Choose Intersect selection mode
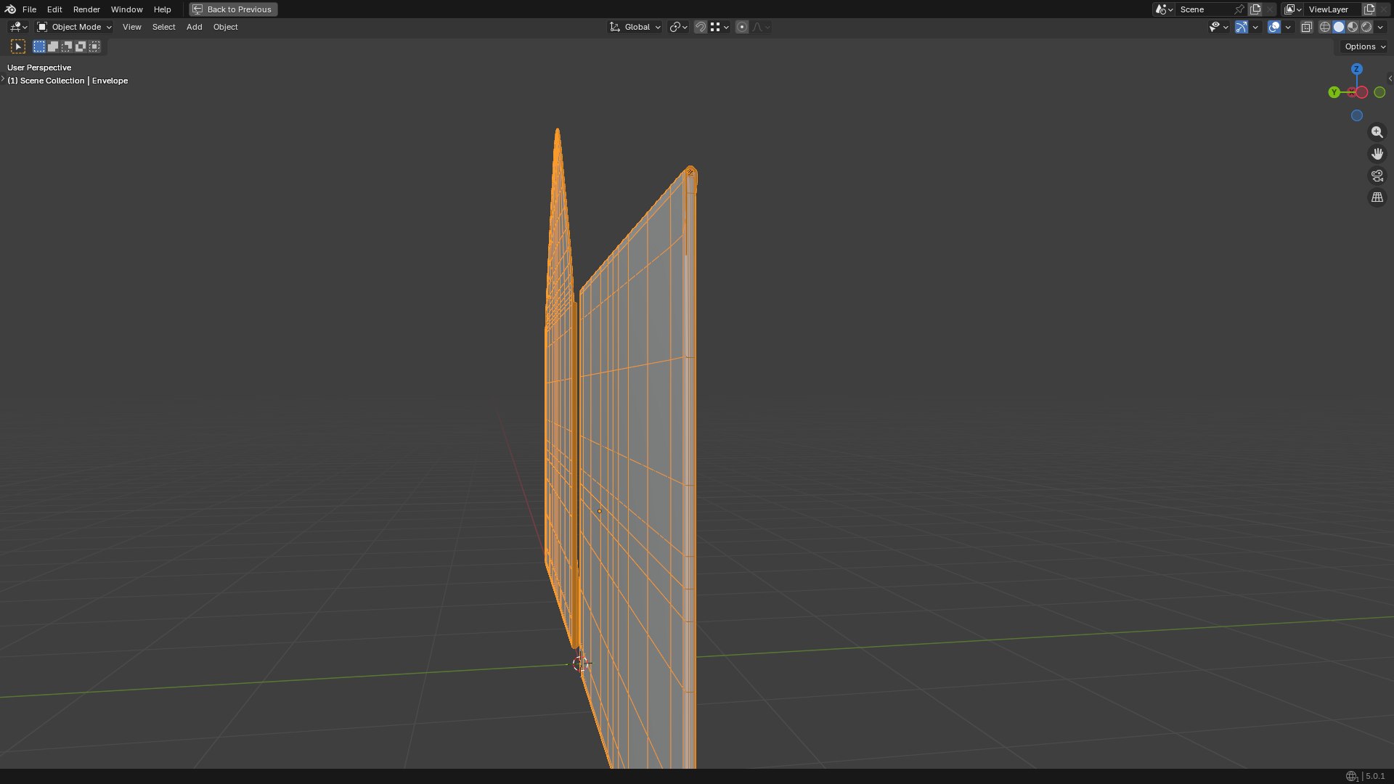 [x=94, y=46]
